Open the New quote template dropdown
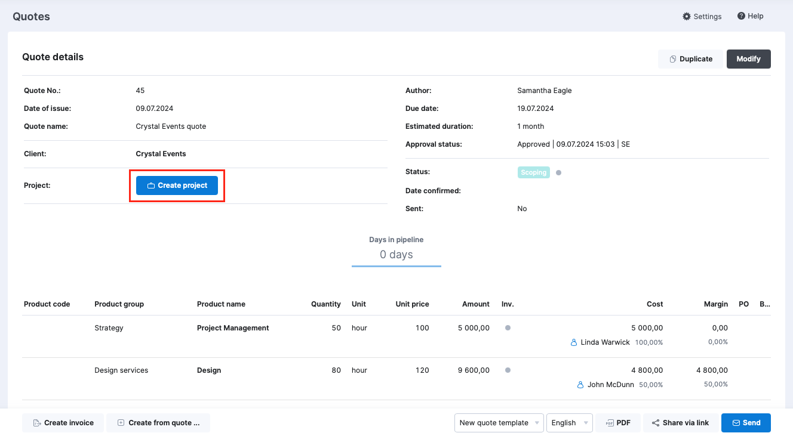Viewport: 793px width, 436px height. point(499,423)
